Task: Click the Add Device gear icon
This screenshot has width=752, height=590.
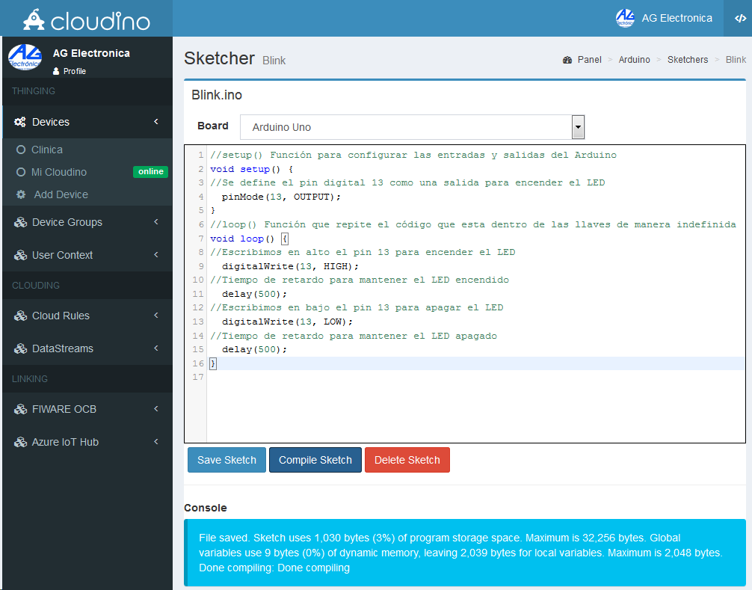Action: pos(21,194)
